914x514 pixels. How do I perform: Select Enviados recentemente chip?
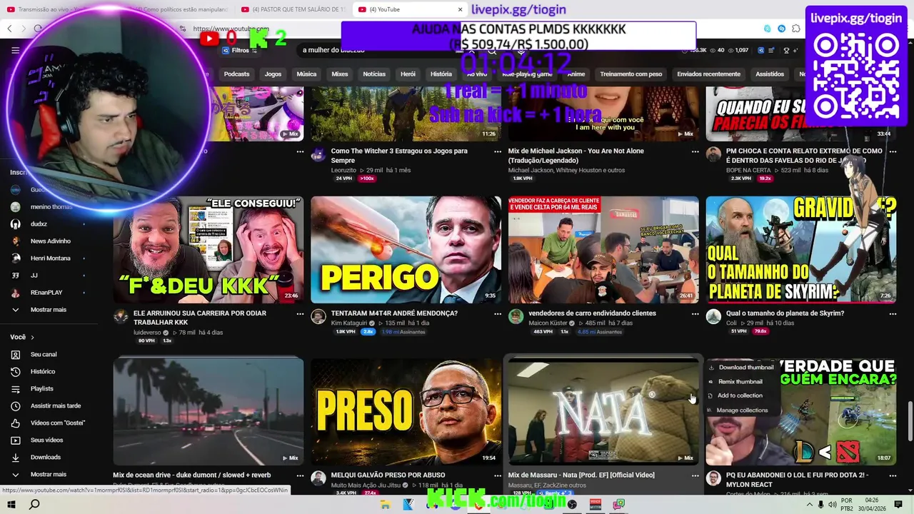pos(708,74)
